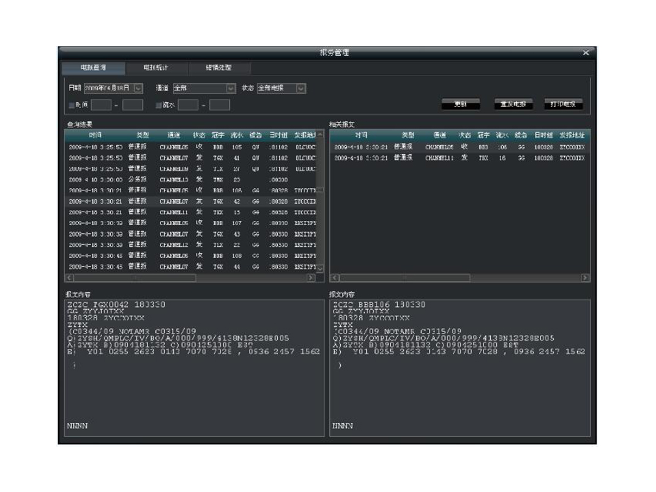Select the CHANNEL12 row with serial 22

tap(191, 245)
